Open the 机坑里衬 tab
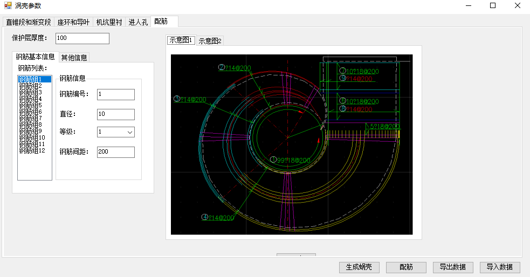530x277 pixels. coord(109,22)
